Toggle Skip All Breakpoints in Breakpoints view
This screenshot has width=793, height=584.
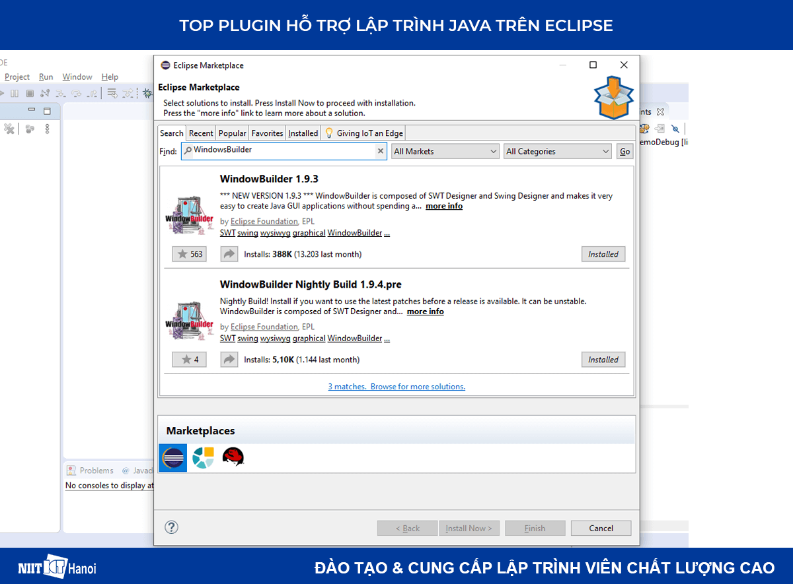point(675,128)
